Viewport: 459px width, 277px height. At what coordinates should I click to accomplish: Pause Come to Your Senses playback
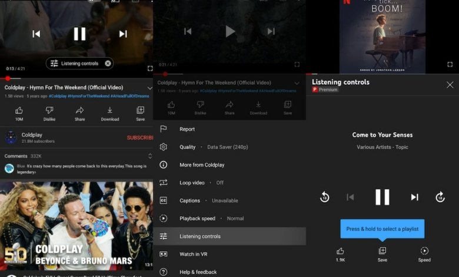[382, 197]
